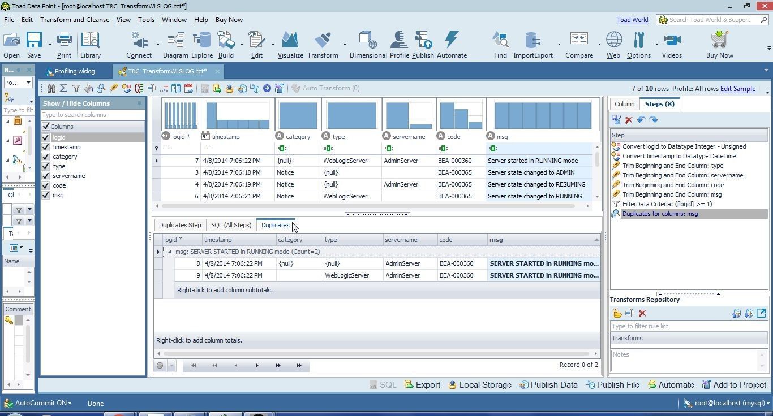This screenshot has height=416, width=773.
Task: Open AutoCommit ON dropdown in status bar
Action: pyautogui.click(x=43, y=403)
